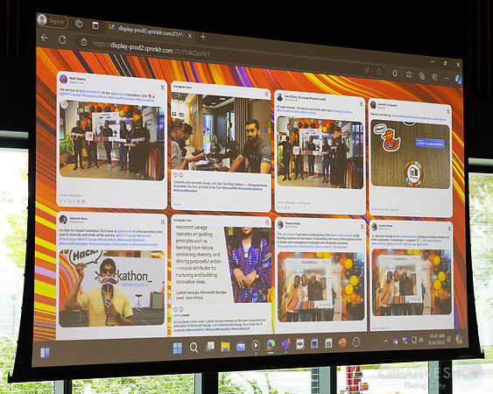Viewport: 493px width, 394px height.
Task: View site information lock icon
Action: [x=84, y=41]
